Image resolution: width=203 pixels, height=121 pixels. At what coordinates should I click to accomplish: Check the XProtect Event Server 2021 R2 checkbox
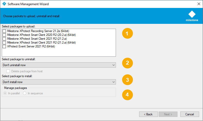coord(4,46)
